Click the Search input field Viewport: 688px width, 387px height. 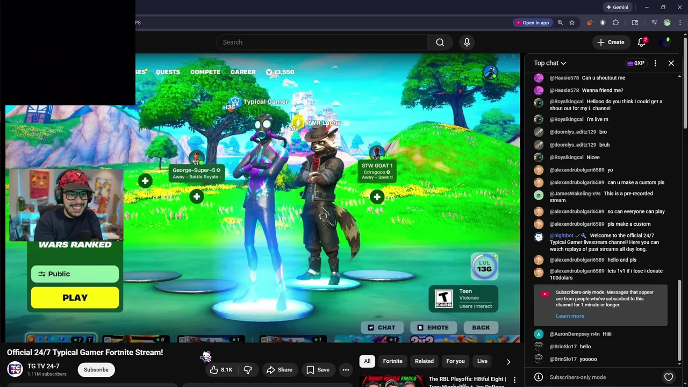click(322, 42)
